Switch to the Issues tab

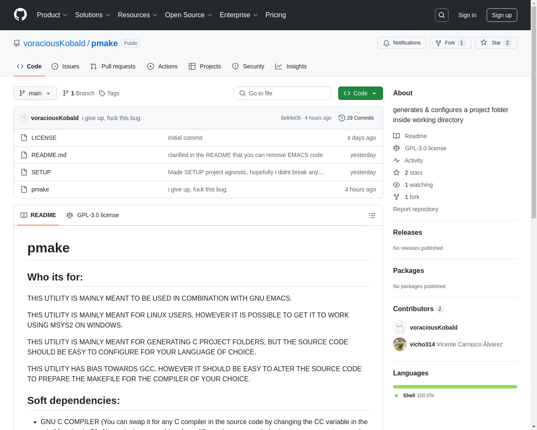tap(65, 66)
